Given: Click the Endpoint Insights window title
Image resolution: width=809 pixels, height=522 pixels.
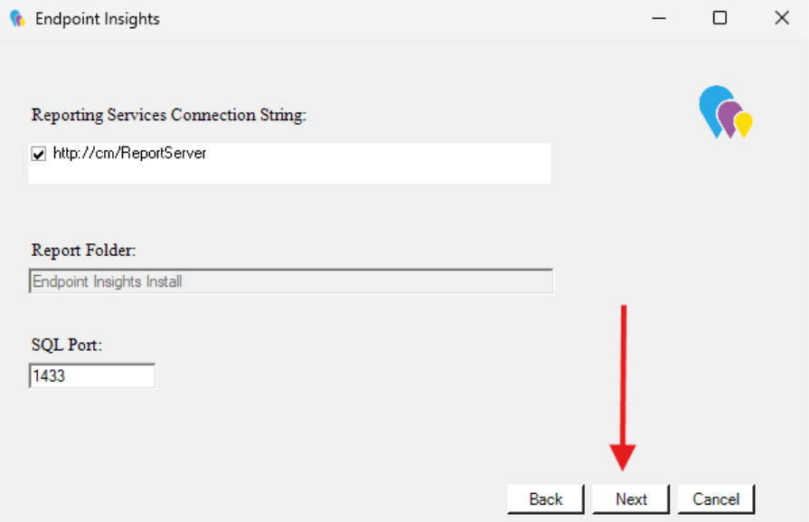Looking at the screenshot, I should [98, 18].
